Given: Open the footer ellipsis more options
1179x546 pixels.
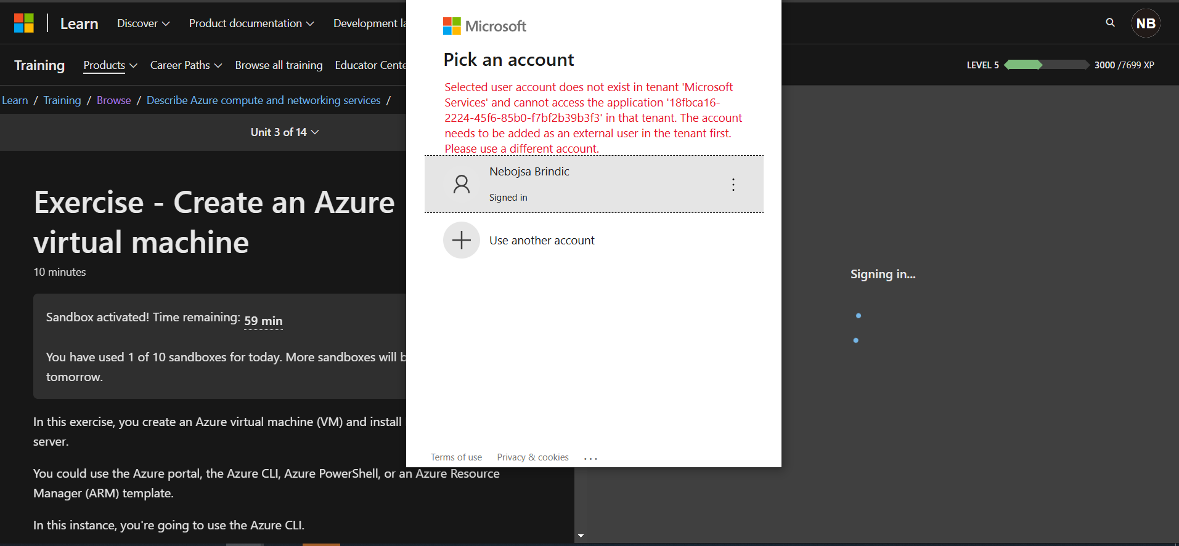Looking at the screenshot, I should [x=590, y=458].
